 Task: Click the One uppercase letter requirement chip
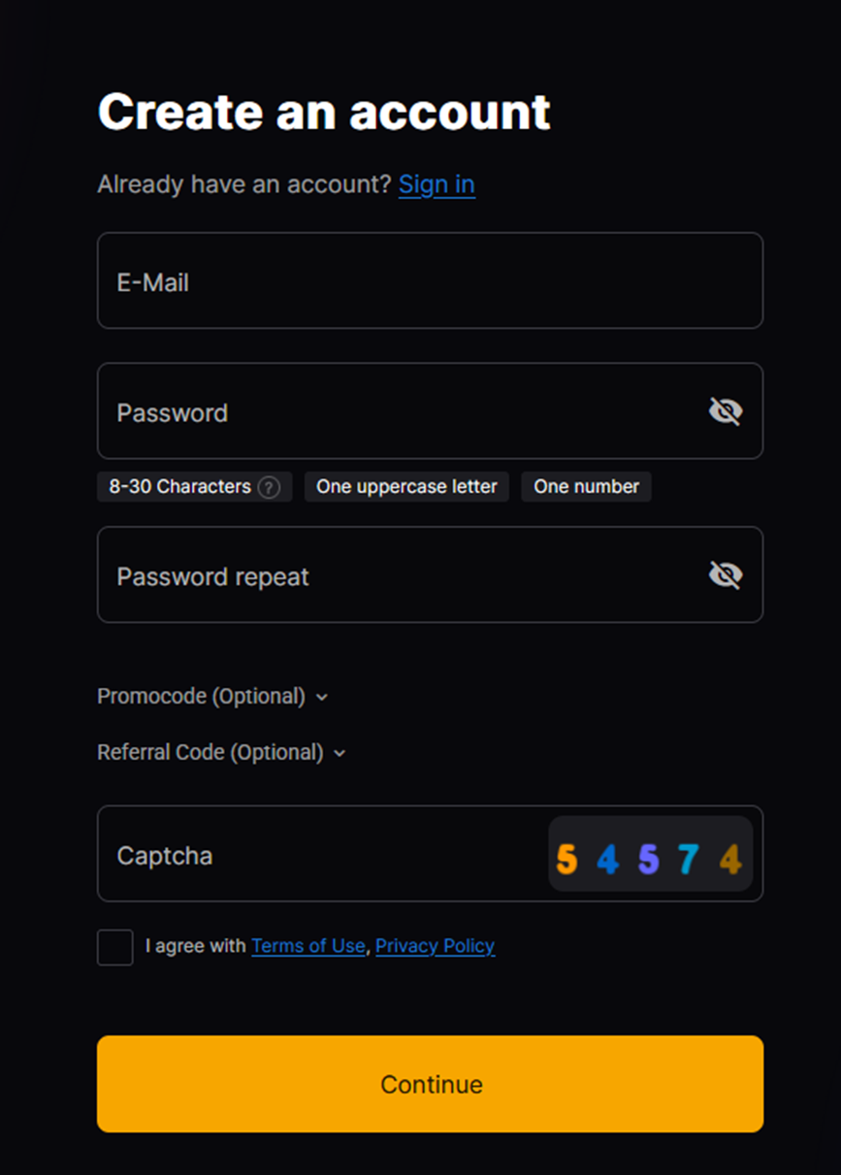pos(406,487)
